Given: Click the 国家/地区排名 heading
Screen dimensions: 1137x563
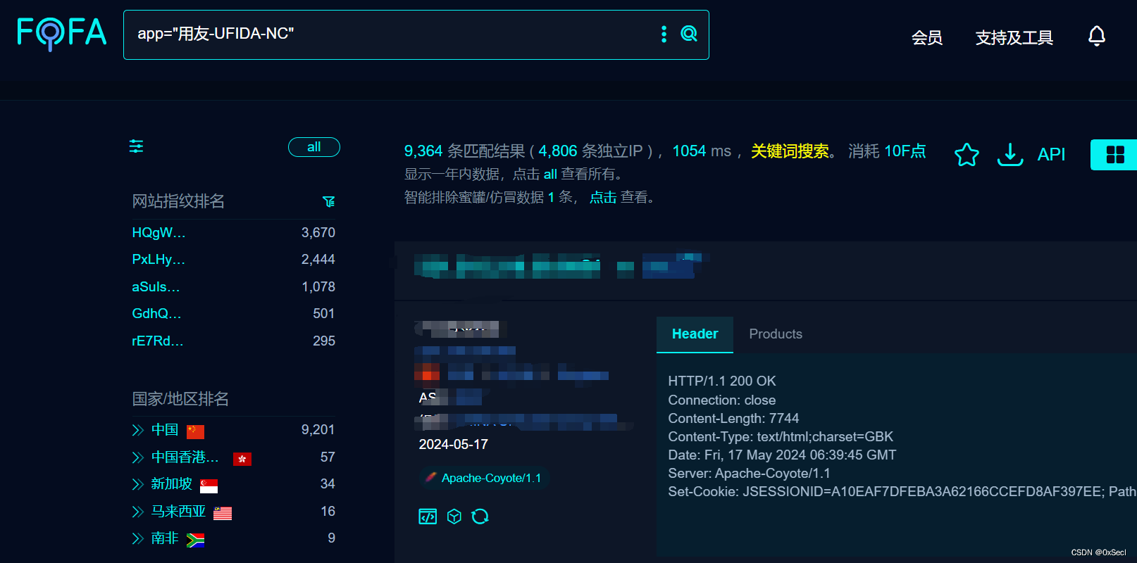Looking at the screenshot, I should tap(180, 399).
